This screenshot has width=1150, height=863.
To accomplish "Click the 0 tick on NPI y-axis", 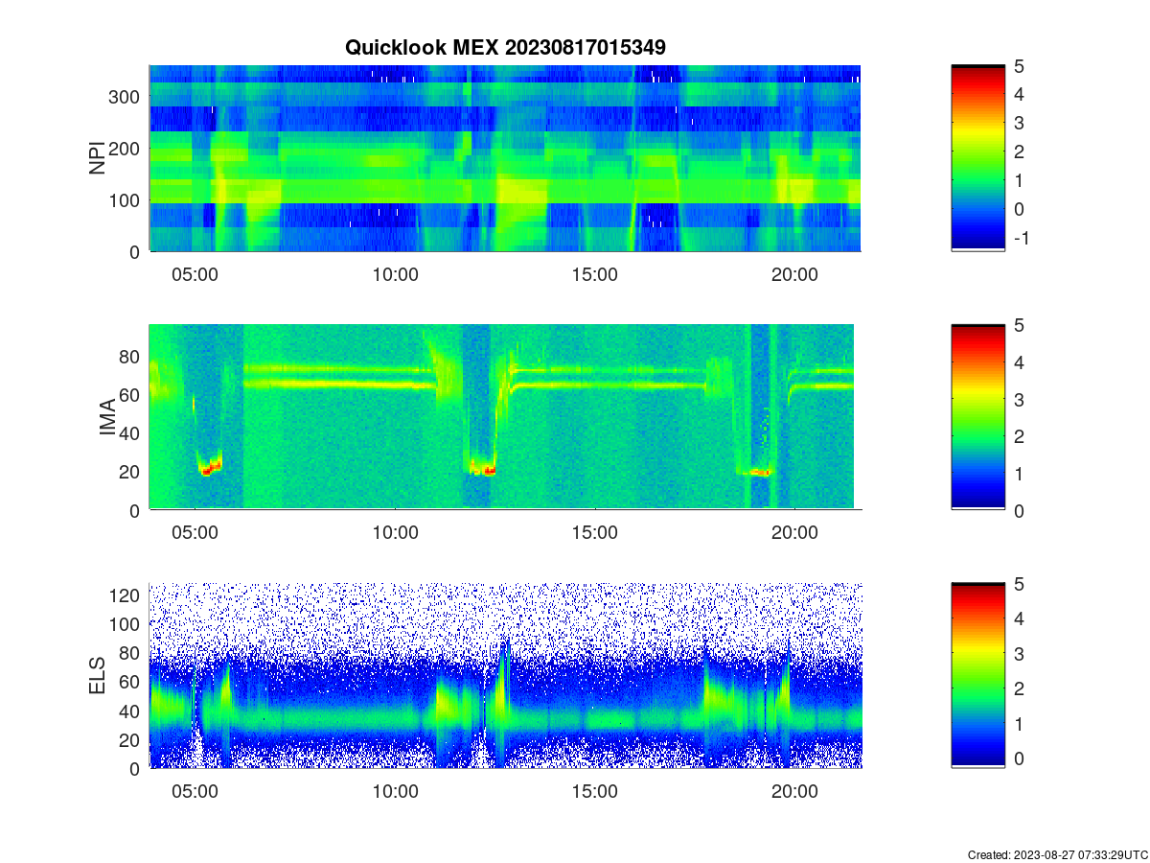I will pyautogui.click(x=135, y=252).
